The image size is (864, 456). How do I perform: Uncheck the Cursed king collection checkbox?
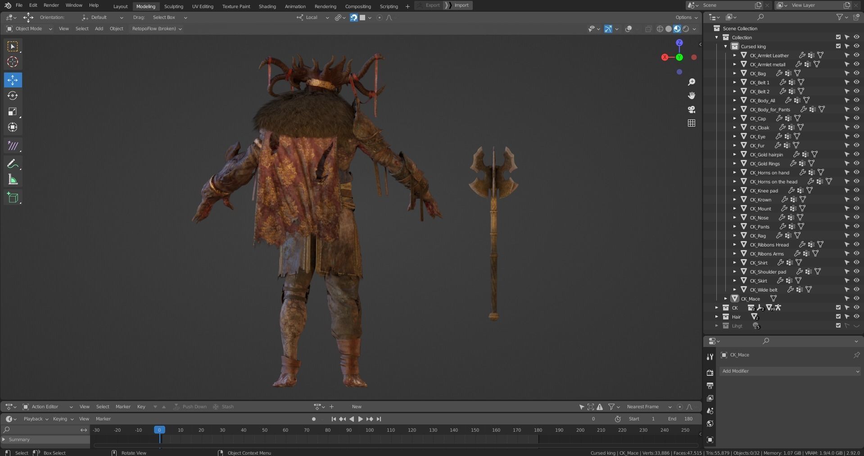(x=837, y=46)
